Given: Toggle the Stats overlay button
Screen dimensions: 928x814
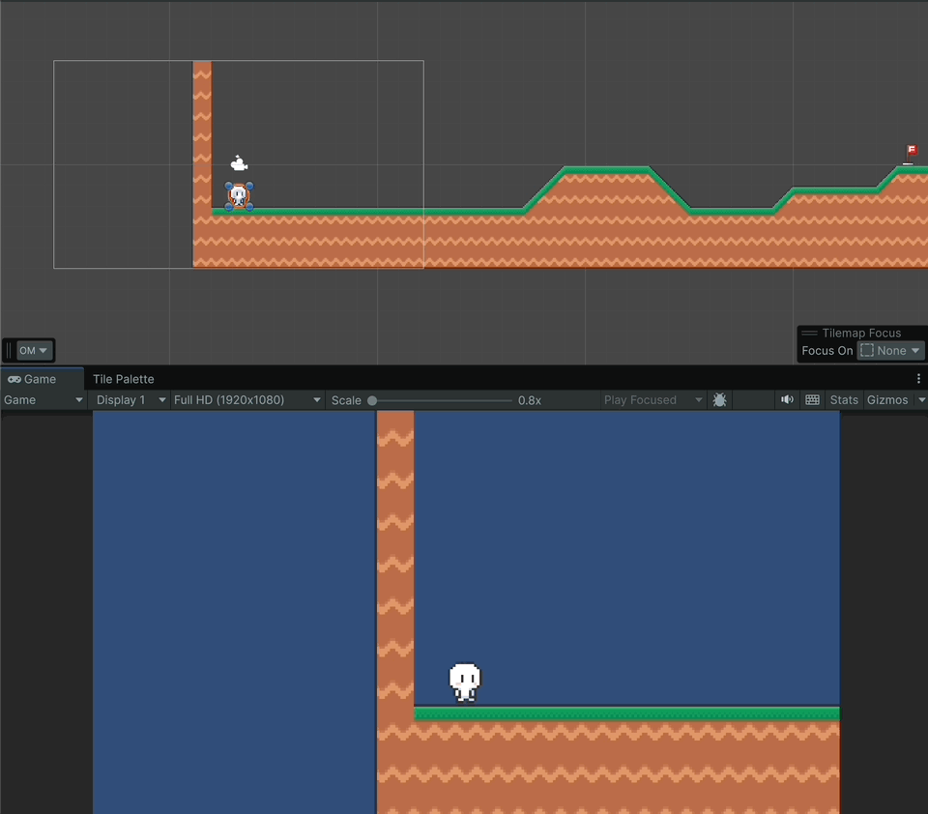Looking at the screenshot, I should coord(844,400).
